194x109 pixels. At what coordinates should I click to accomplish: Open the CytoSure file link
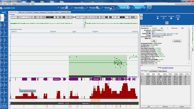166,34
